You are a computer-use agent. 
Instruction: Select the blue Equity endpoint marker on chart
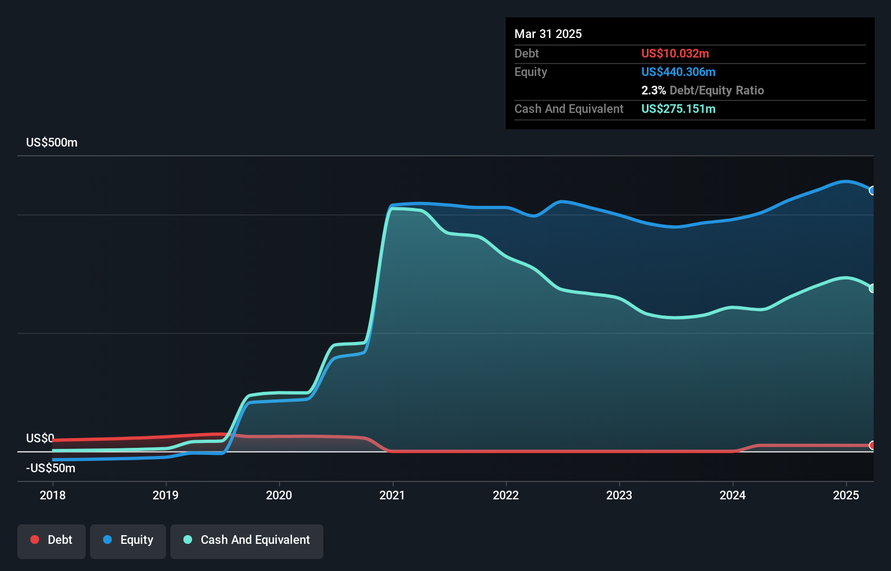point(873,191)
